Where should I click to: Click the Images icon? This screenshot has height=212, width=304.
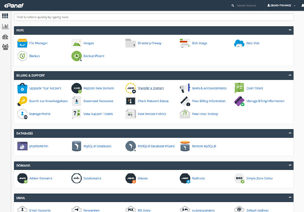click(x=77, y=43)
